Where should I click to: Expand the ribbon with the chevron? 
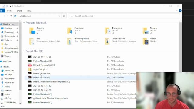click(176, 11)
